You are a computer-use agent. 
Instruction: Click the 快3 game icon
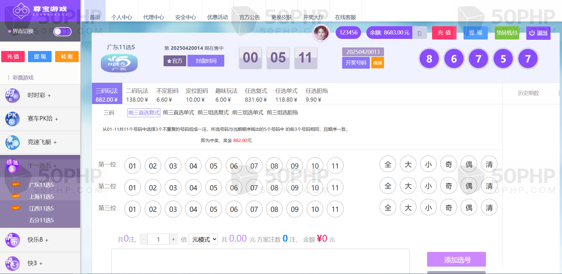[12, 263]
